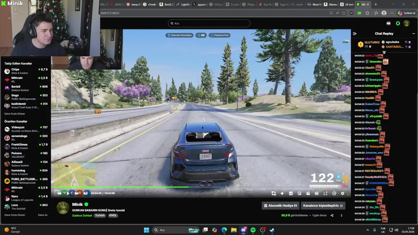Rewind the video with the back control
The height and width of the screenshot is (235, 418).
59,193
